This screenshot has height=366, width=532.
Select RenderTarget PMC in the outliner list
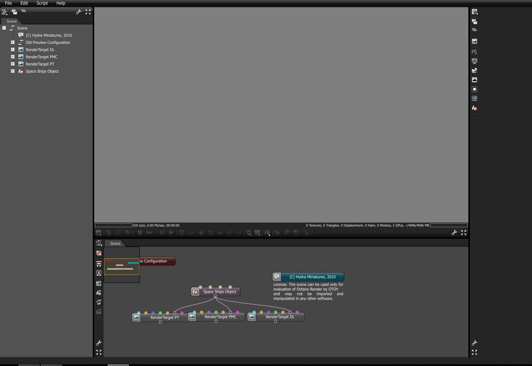41,57
